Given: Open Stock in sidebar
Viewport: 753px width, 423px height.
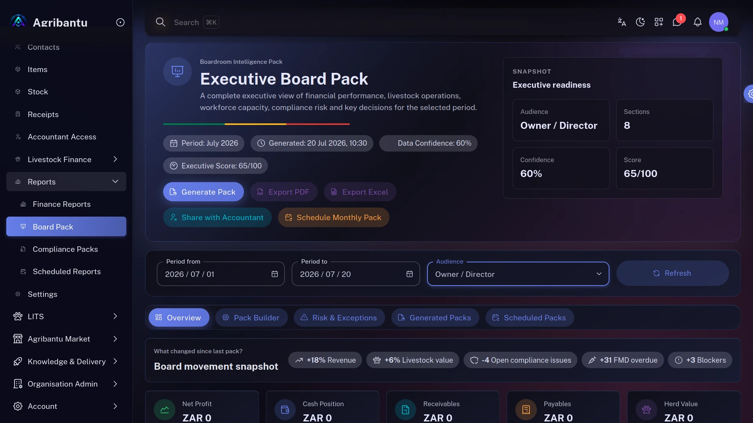Looking at the screenshot, I should [x=66, y=92].
